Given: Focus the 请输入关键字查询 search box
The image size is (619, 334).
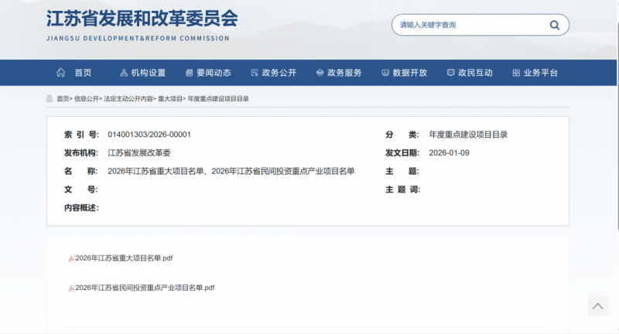Looking at the screenshot, I should [468, 25].
